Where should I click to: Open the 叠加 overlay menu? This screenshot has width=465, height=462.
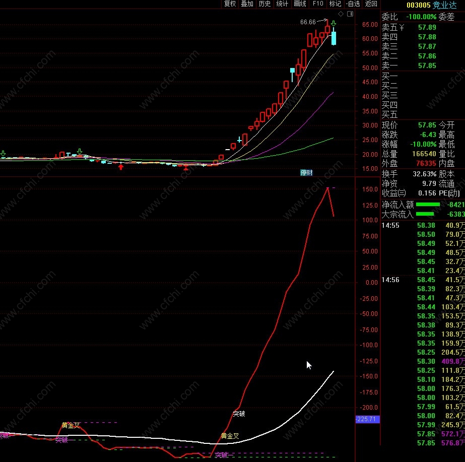(x=247, y=4)
